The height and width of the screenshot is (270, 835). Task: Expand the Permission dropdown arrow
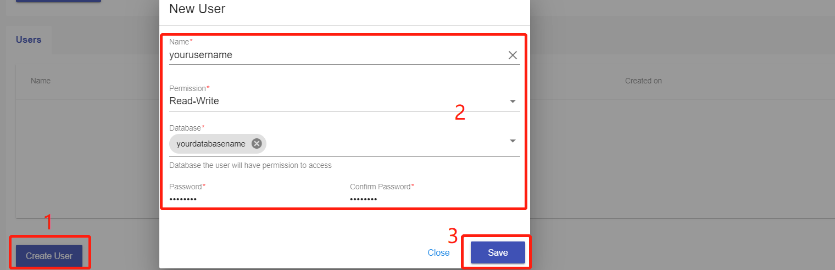point(513,102)
